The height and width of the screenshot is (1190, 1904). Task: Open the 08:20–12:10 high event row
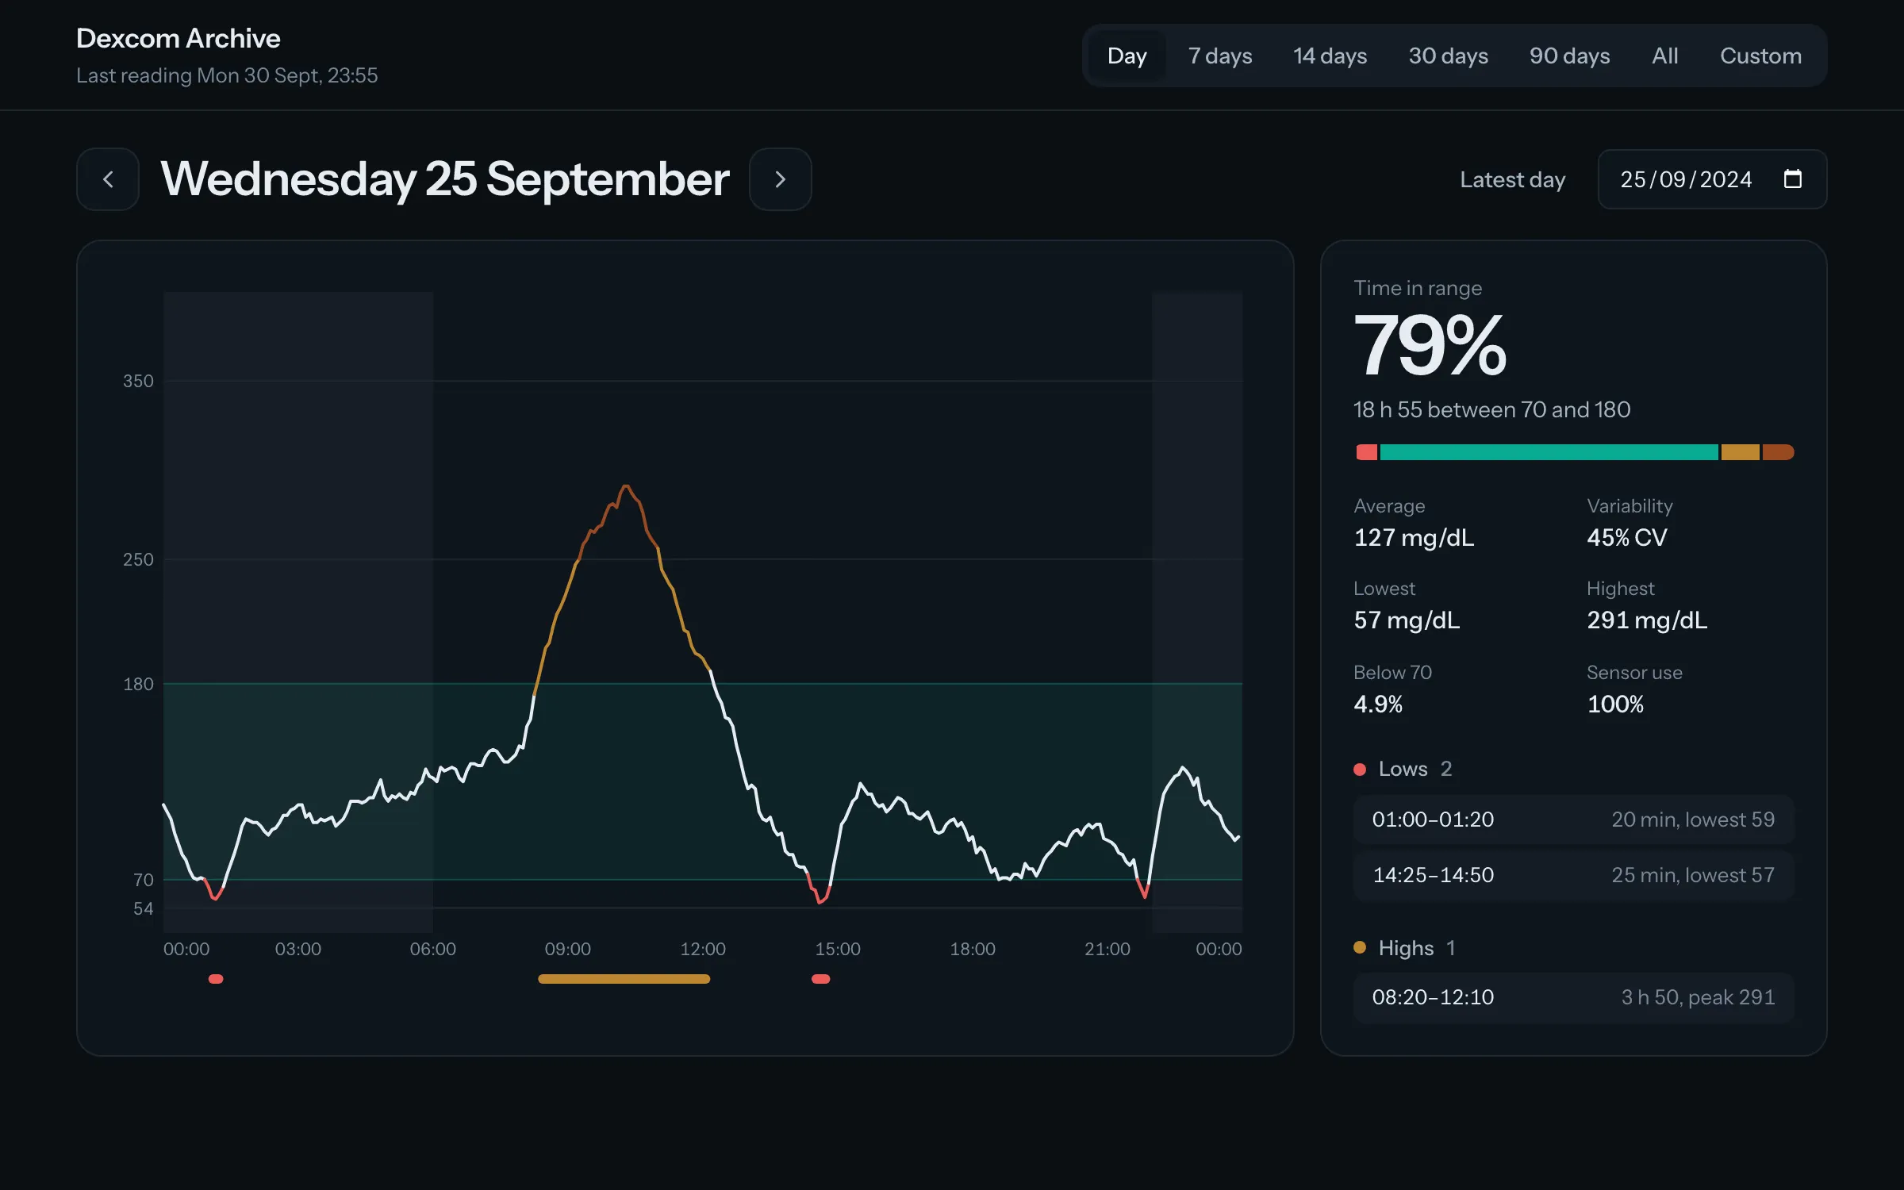[1573, 997]
